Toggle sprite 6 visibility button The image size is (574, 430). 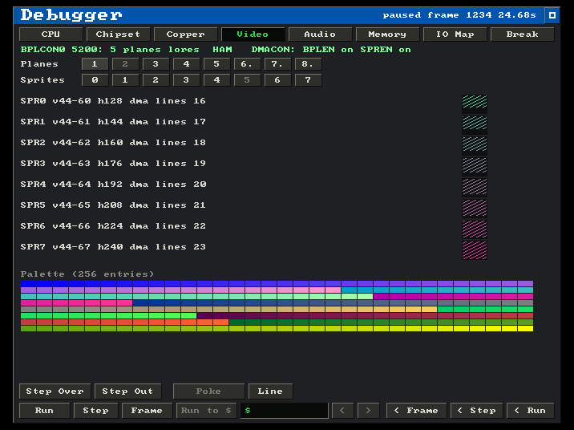coord(277,80)
